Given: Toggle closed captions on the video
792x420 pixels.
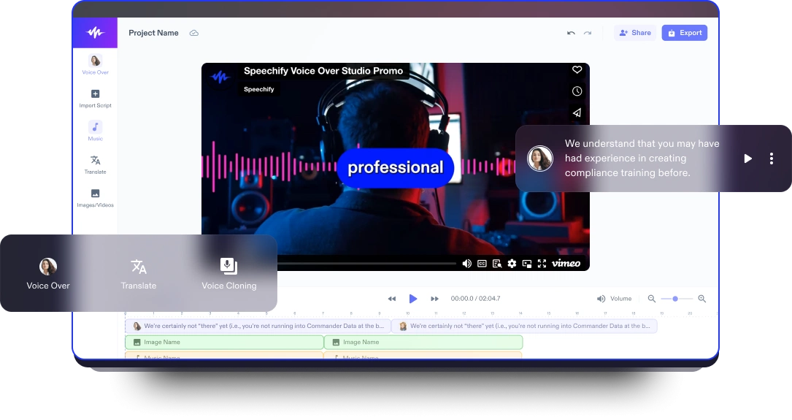Looking at the screenshot, I should 482,264.
